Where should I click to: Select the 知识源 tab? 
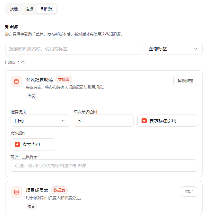click(x=47, y=9)
